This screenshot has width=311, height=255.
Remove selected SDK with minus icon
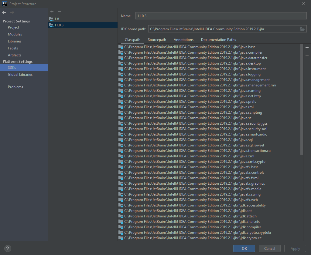pos(60,12)
